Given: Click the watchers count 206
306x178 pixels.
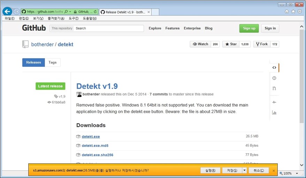Looking at the screenshot, I should pos(215,44).
